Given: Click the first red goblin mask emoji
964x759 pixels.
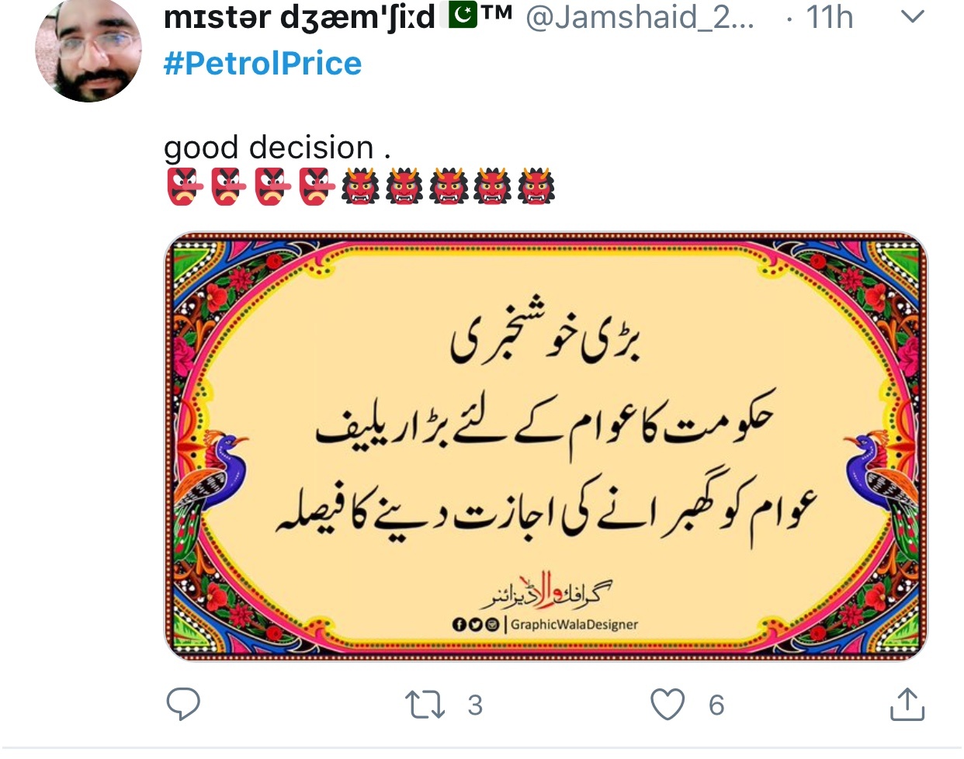Looking at the screenshot, I should [186, 186].
